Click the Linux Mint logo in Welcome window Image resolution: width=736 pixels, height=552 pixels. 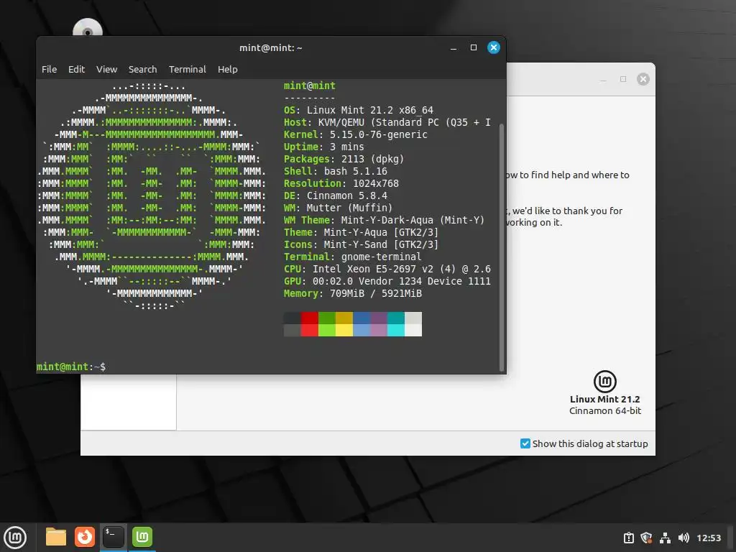pos(605,382)
